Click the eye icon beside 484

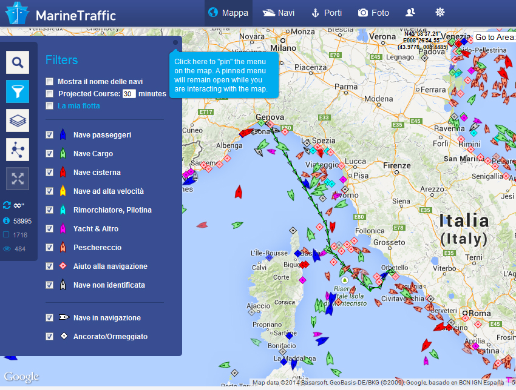click(7, 249)
